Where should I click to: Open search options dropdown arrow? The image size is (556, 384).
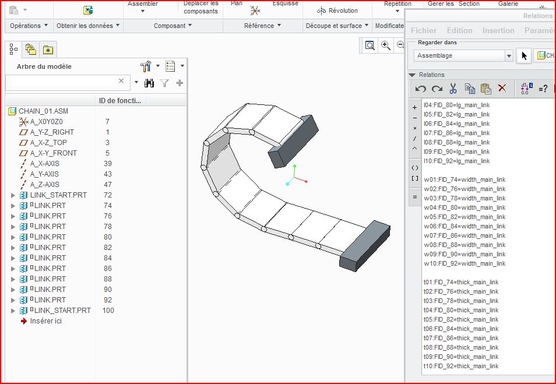[x=136, y=83]
